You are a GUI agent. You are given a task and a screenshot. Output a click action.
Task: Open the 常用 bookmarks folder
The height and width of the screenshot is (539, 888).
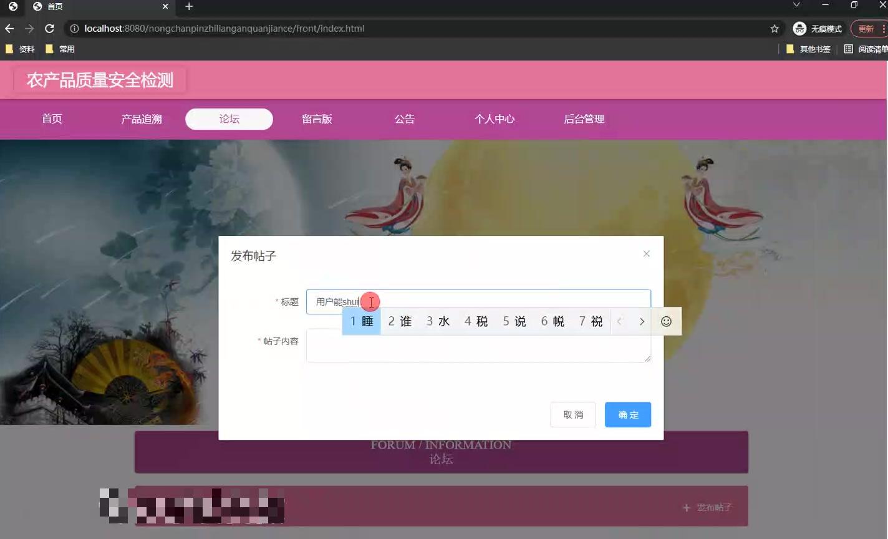pyautogui.click(x=60, y=49)
